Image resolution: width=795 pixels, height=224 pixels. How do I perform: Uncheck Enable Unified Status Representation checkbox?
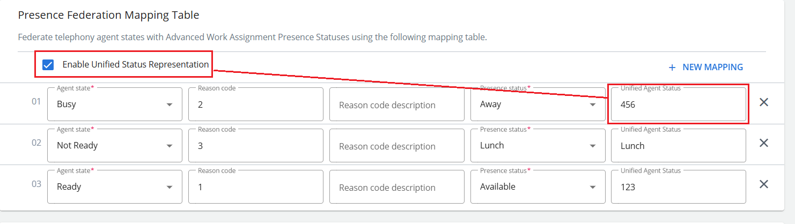click(x=48, y=65)
